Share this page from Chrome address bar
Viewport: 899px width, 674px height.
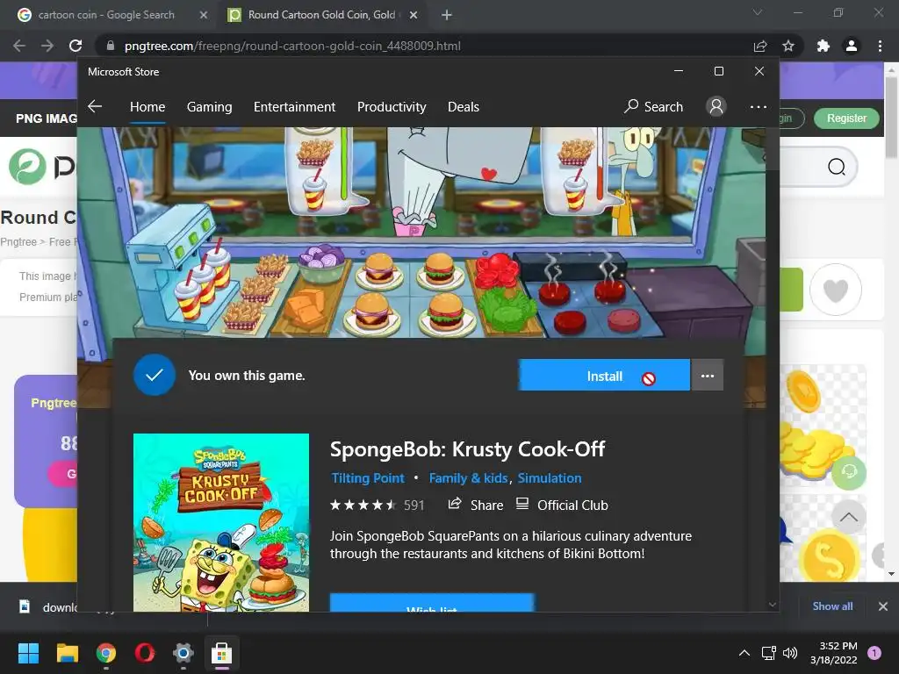pos(760,46)
